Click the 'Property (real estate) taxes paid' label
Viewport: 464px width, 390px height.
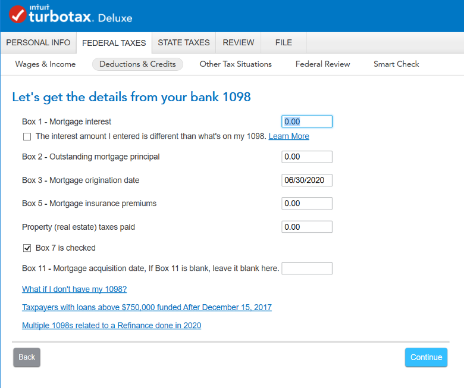point(79,227)
